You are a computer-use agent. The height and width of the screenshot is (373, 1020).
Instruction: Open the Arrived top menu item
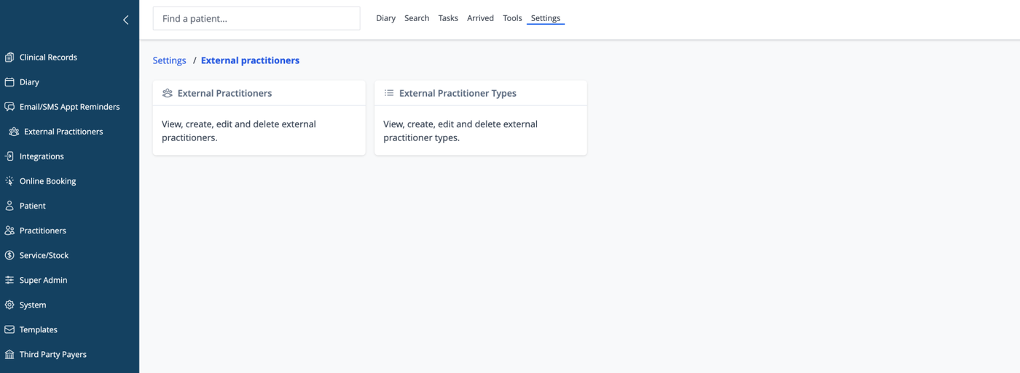tap(480, 18)
